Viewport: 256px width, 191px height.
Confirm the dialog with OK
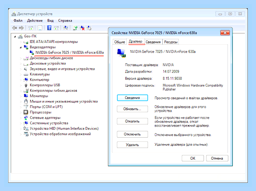193,158
